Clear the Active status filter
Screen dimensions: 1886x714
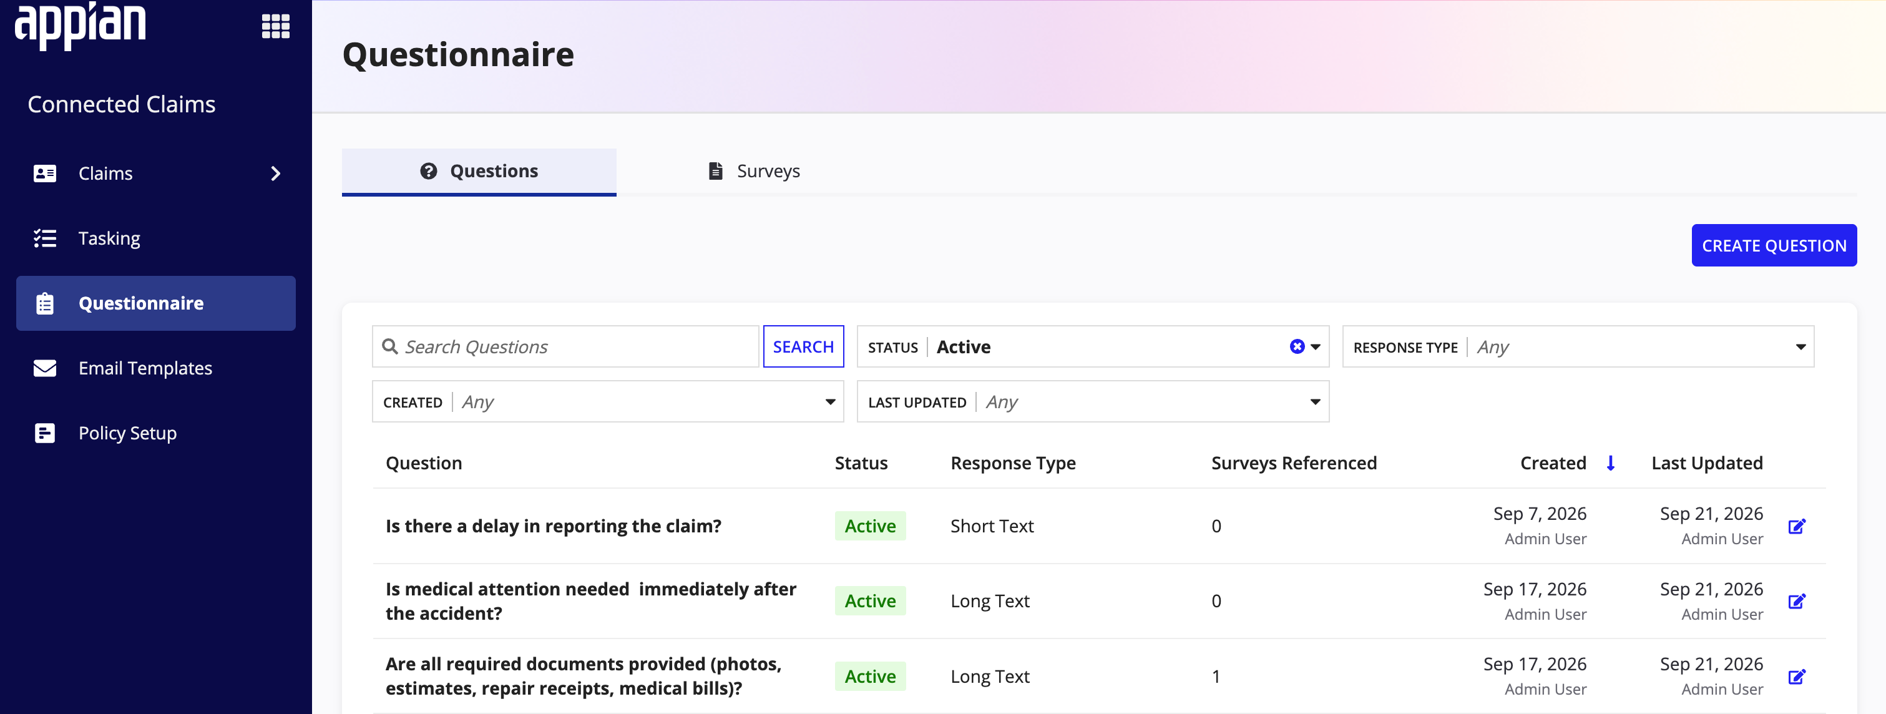pos(1297,346)
